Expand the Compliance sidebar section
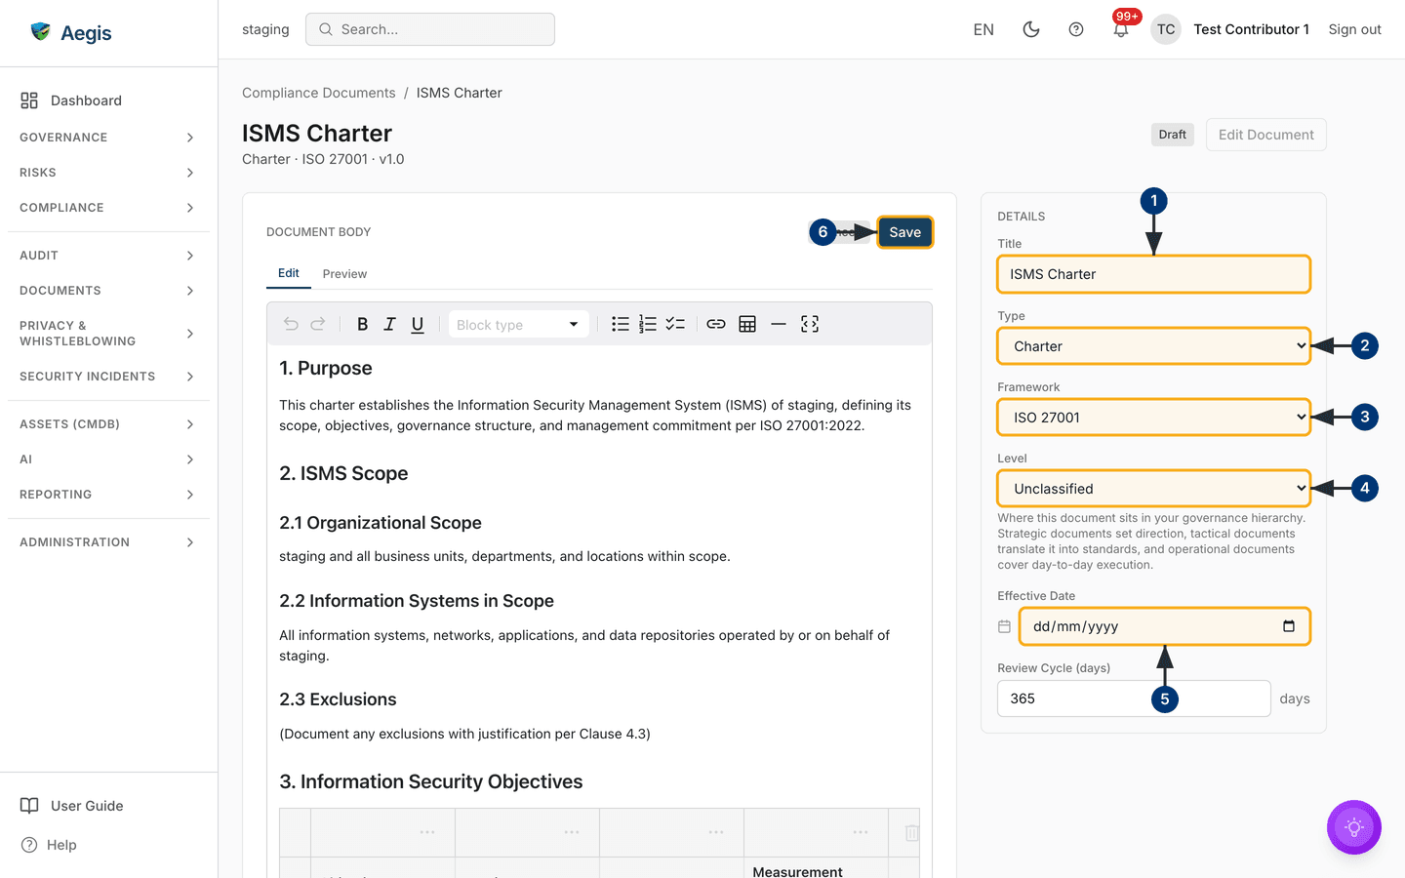The image size is (1405, 878). [x=107, y=208]
